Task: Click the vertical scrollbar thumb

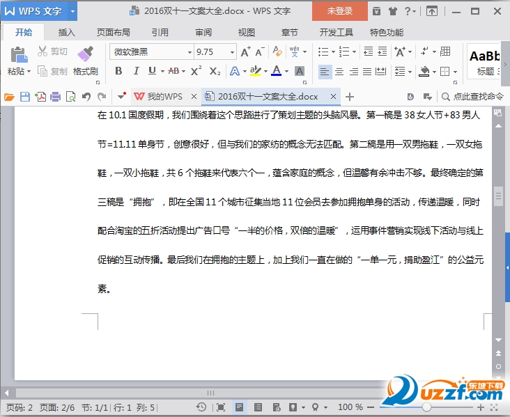Action: 498,196
